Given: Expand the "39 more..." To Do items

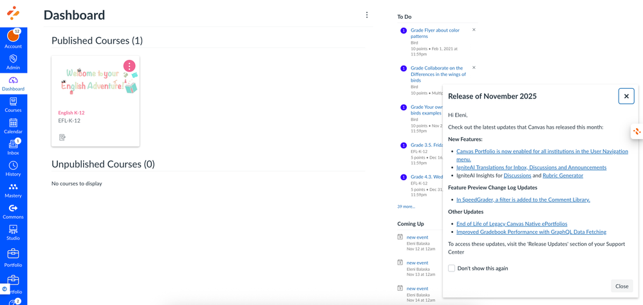Looking at the screenshot, I should tap(406, 207).
